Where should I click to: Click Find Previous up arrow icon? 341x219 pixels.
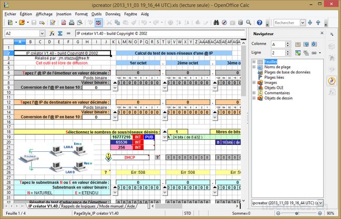pos(318,23)
